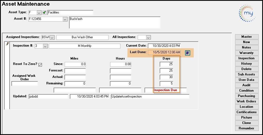Open the Master section
Screen dimensions: 263x135
tap(246, 37)
